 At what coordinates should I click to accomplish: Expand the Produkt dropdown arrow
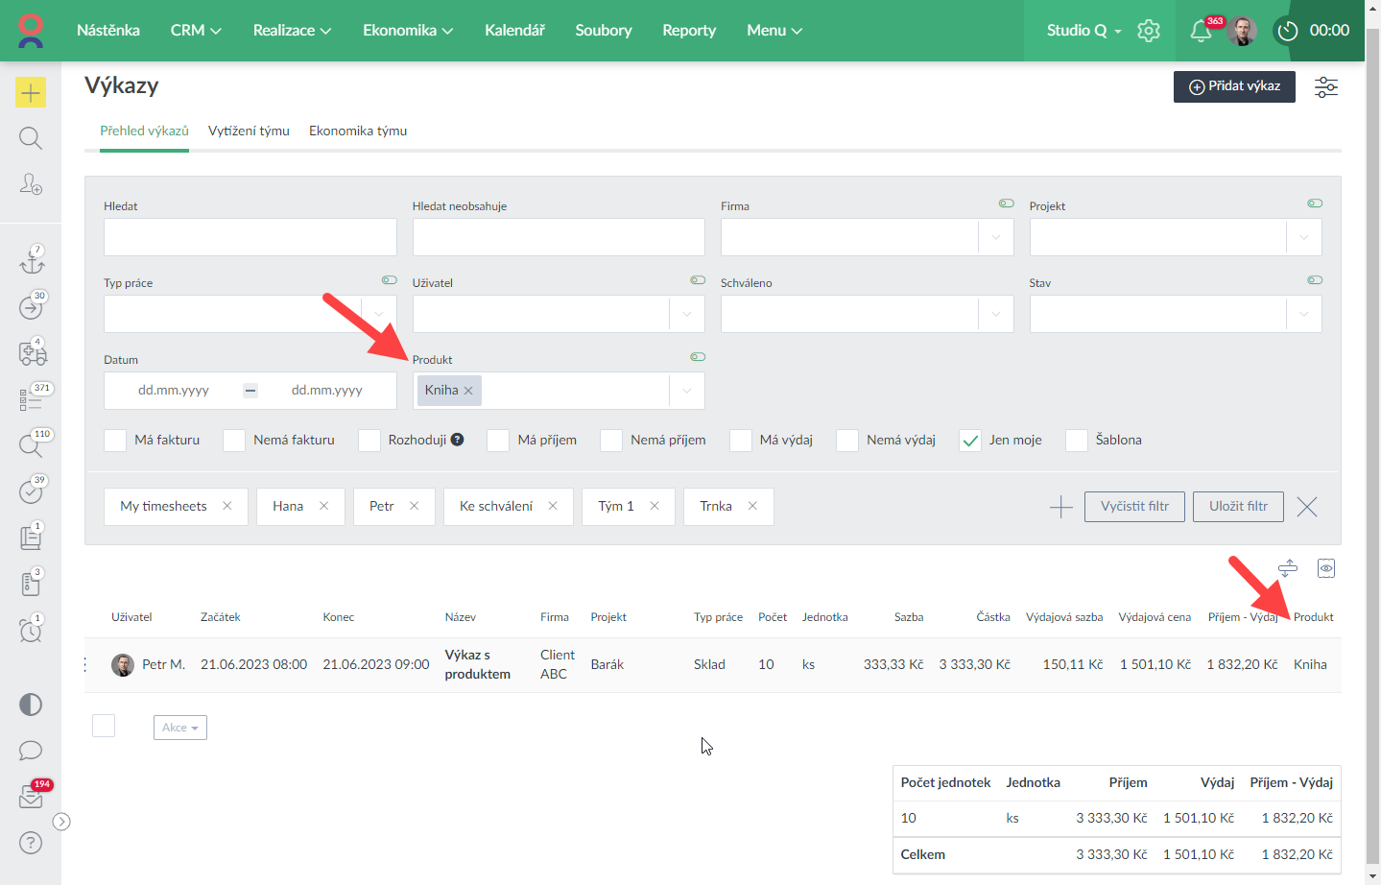687,391
